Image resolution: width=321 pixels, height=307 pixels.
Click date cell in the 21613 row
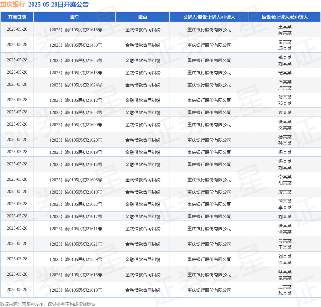17,290
